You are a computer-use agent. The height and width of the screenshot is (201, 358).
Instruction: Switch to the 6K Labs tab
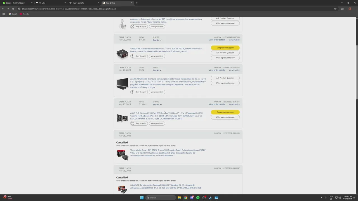coord(51,3)
